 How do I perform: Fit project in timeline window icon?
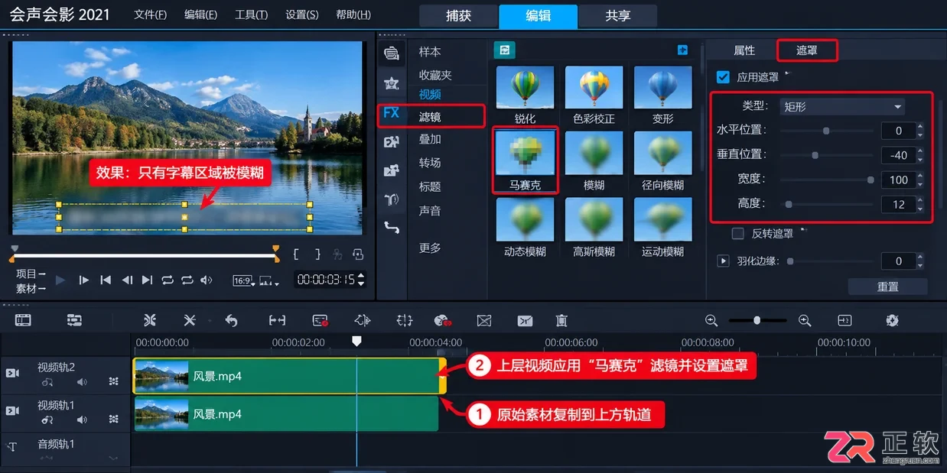click(x=844, y=321)
